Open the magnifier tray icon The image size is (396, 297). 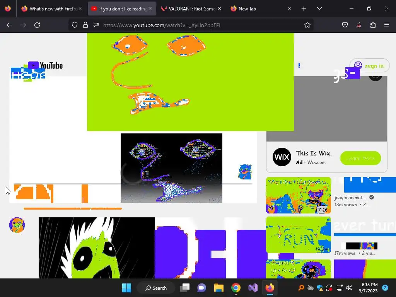tap(301, 288)
